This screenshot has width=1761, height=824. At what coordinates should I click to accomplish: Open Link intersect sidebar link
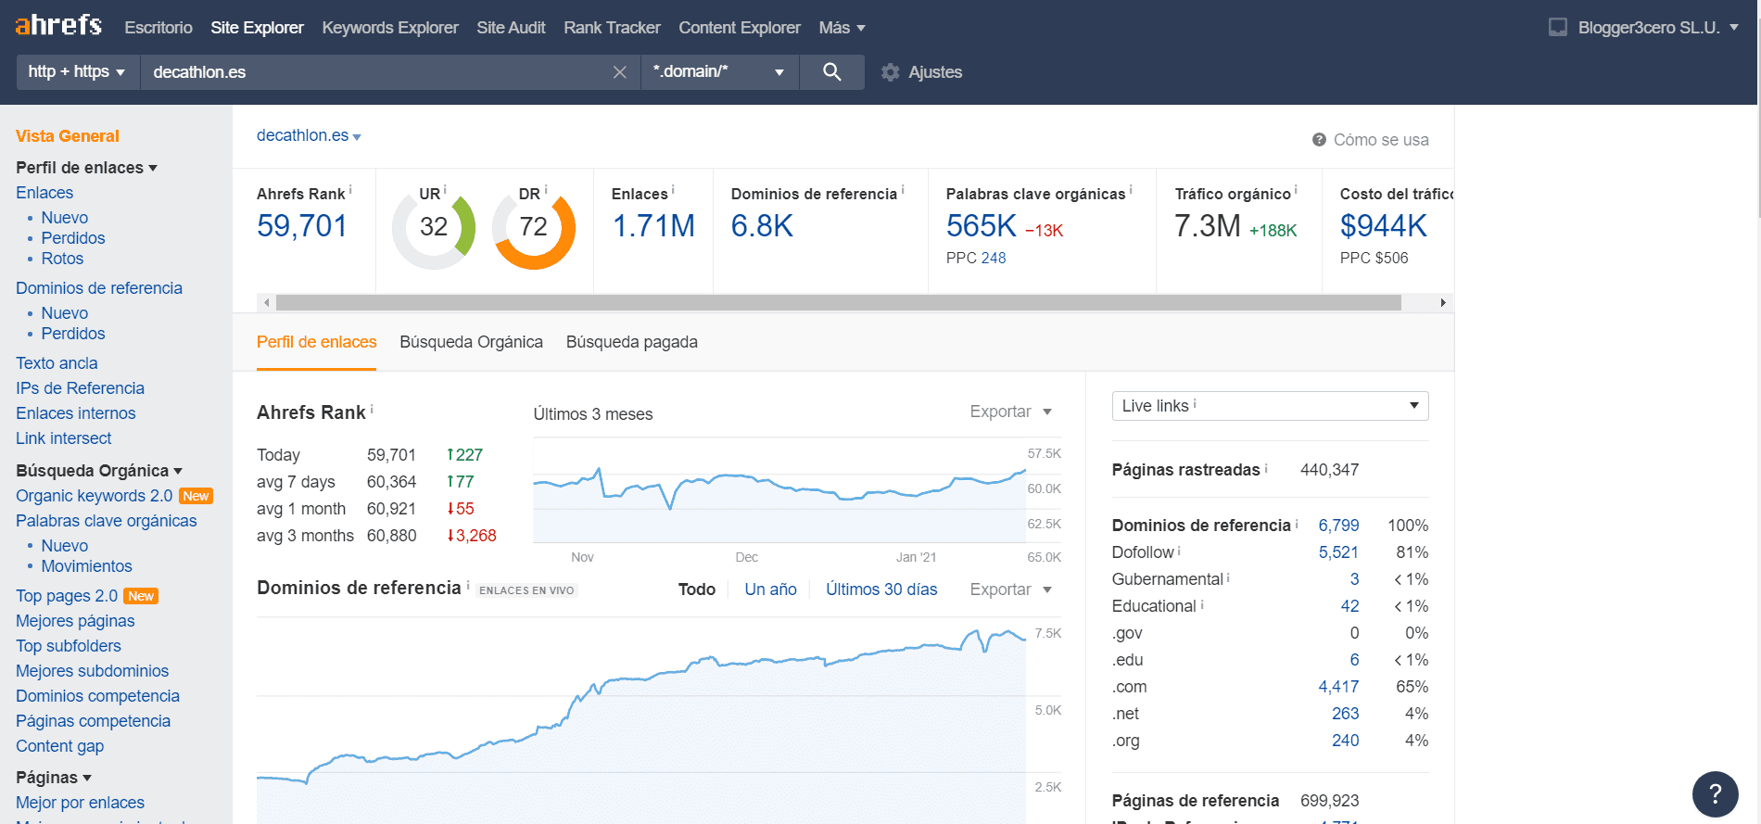[x=63, y=438]
